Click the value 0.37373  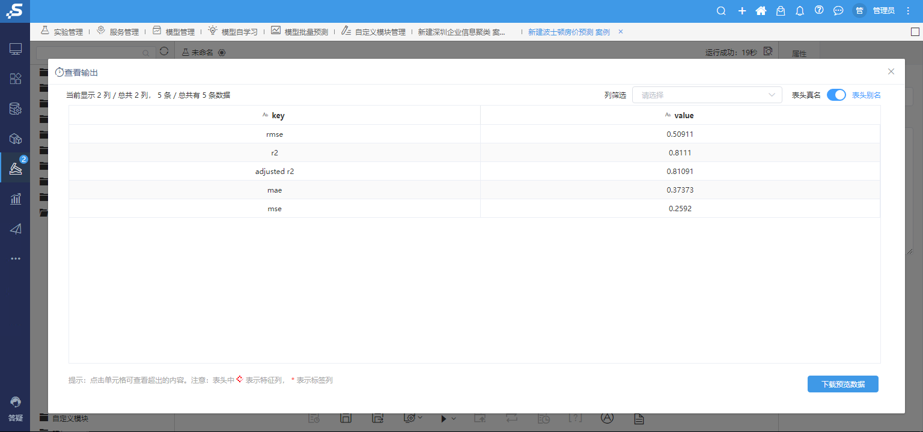click(680, 190)
